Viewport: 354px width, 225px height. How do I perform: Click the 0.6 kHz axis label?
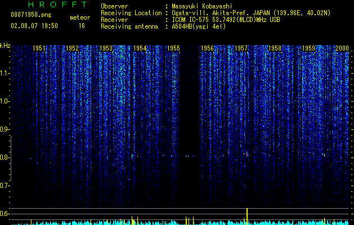(x=4, y=214)
